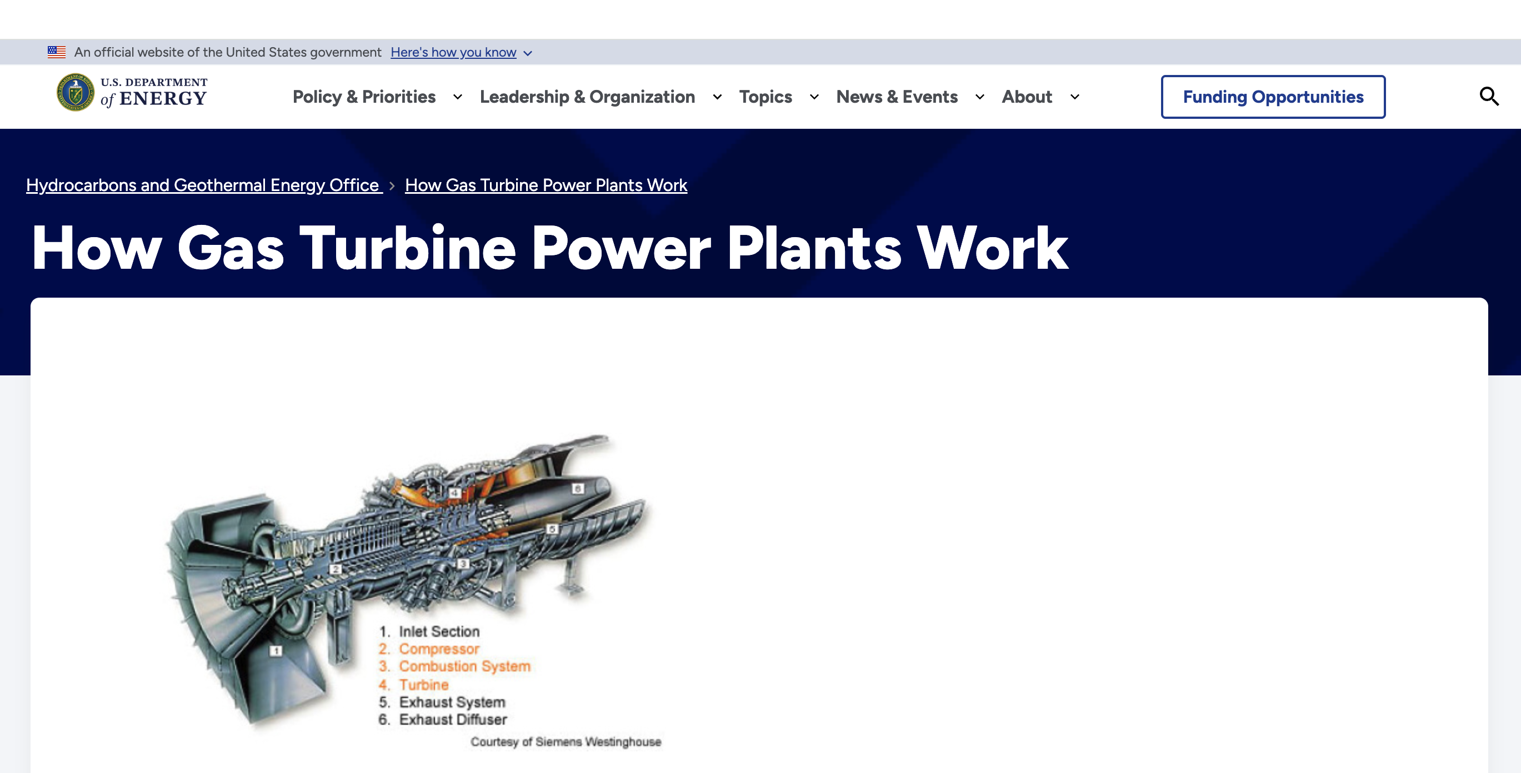Click the Funding Opportunities button
Viewport: 1521px width, 773px height.
(x=1273, y=97)
